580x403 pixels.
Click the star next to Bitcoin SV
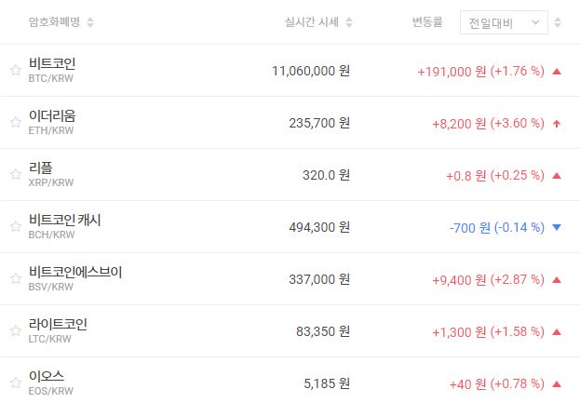[15, 278]
